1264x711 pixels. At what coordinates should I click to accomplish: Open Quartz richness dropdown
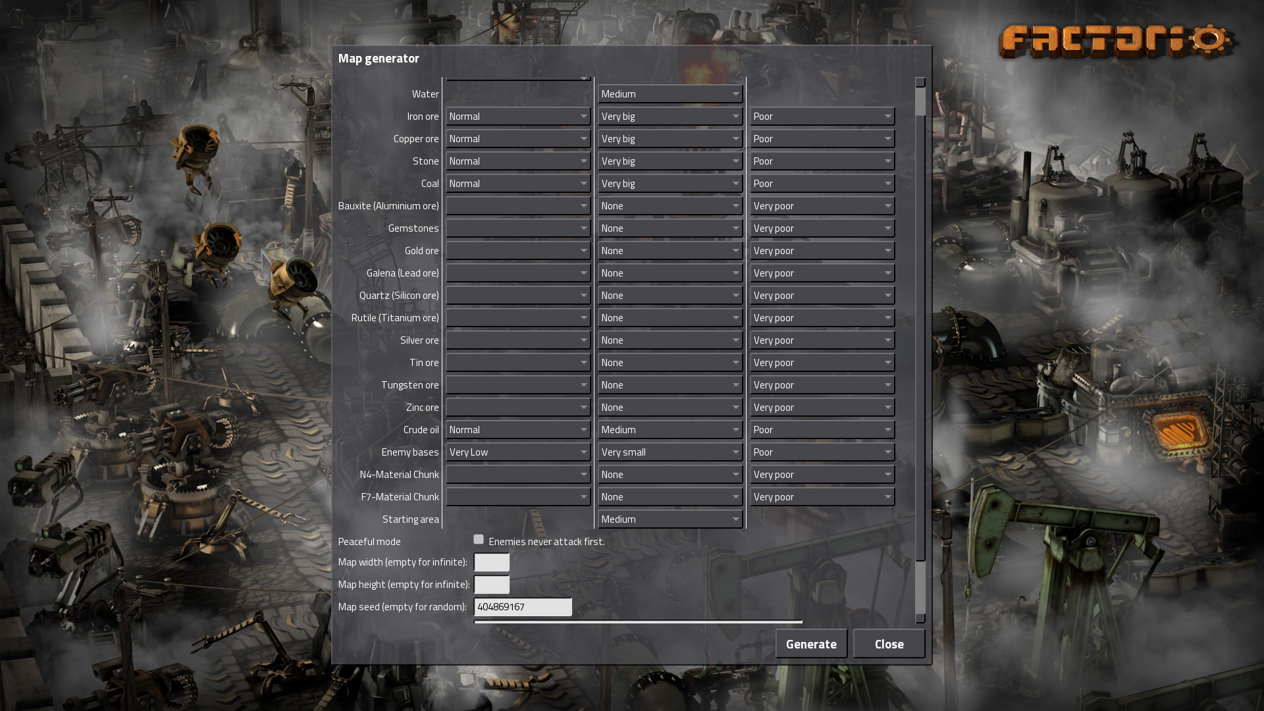pyautogui.click(x=822, y=296)
